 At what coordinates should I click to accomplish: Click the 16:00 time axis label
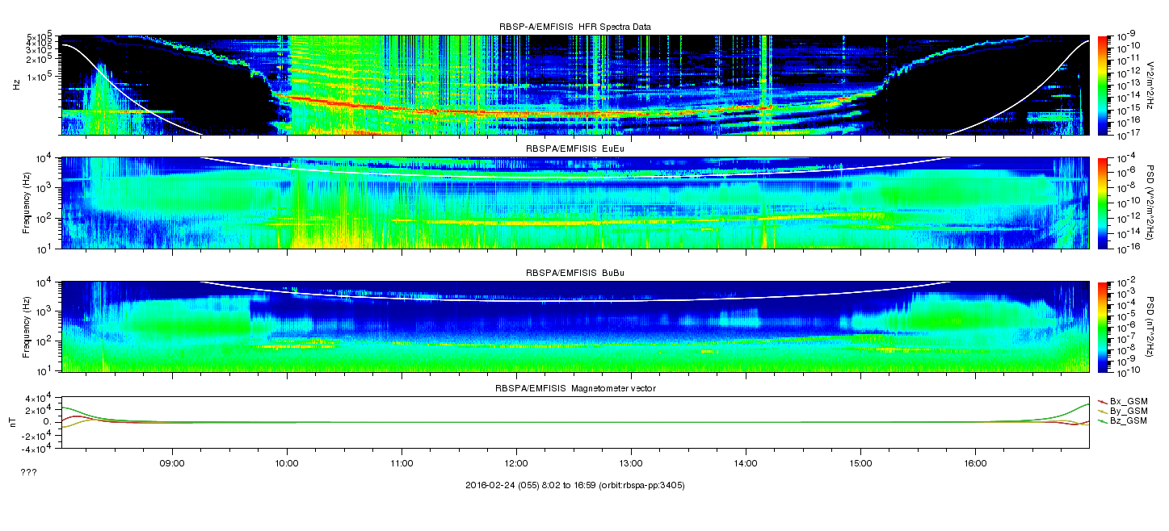pyautogui.click(x=975, y=464)
